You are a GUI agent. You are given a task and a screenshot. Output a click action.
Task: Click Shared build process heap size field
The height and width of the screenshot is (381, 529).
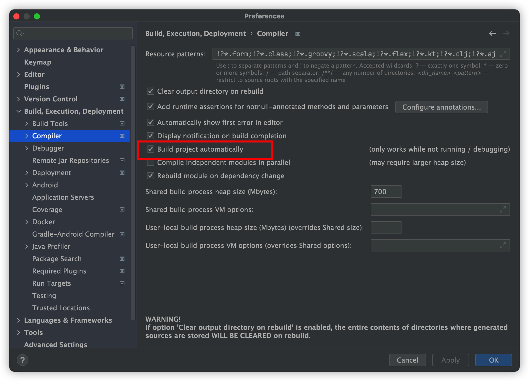click(386, 192)
